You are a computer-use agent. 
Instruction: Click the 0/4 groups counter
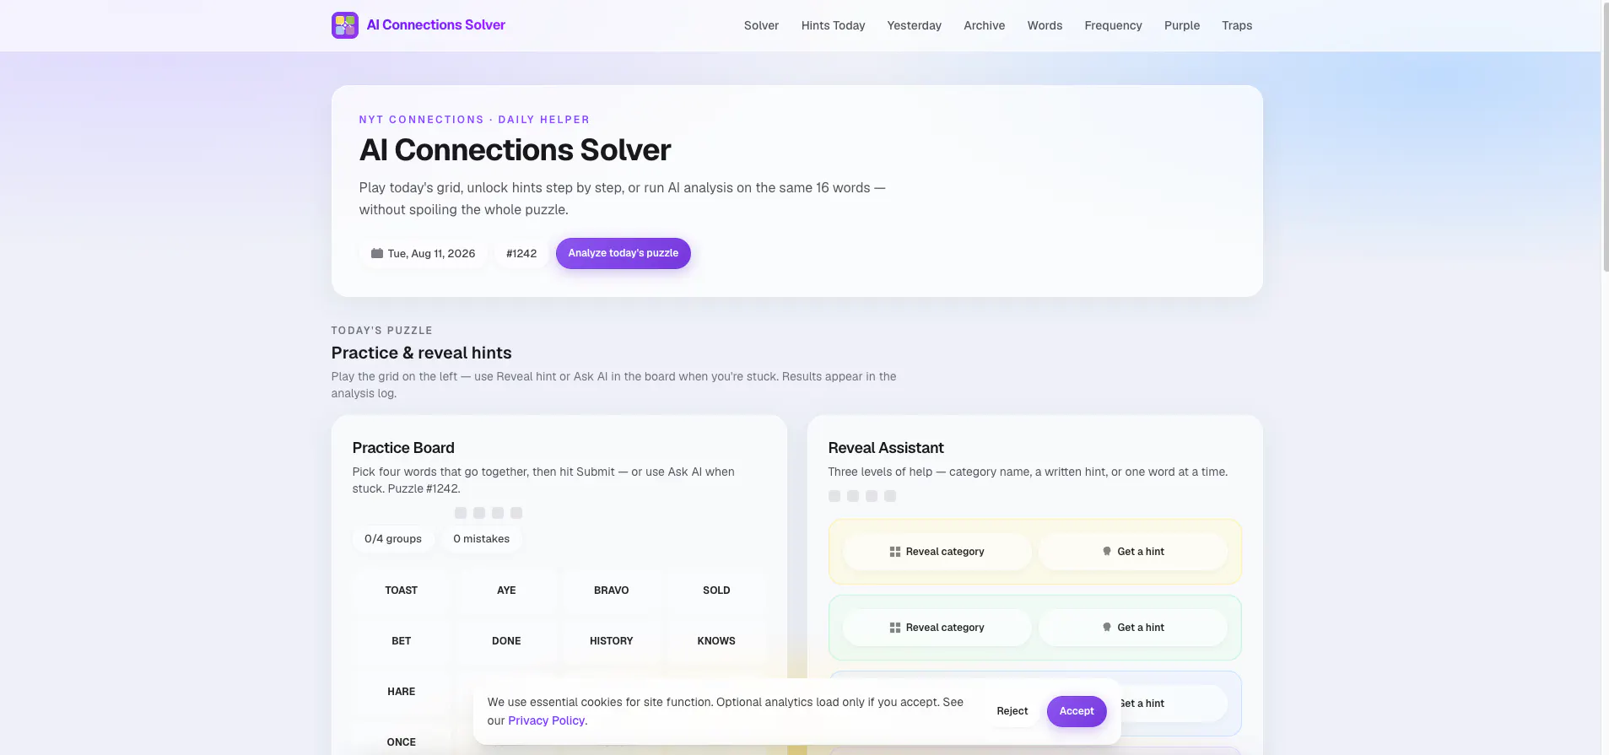pos(393,539)
